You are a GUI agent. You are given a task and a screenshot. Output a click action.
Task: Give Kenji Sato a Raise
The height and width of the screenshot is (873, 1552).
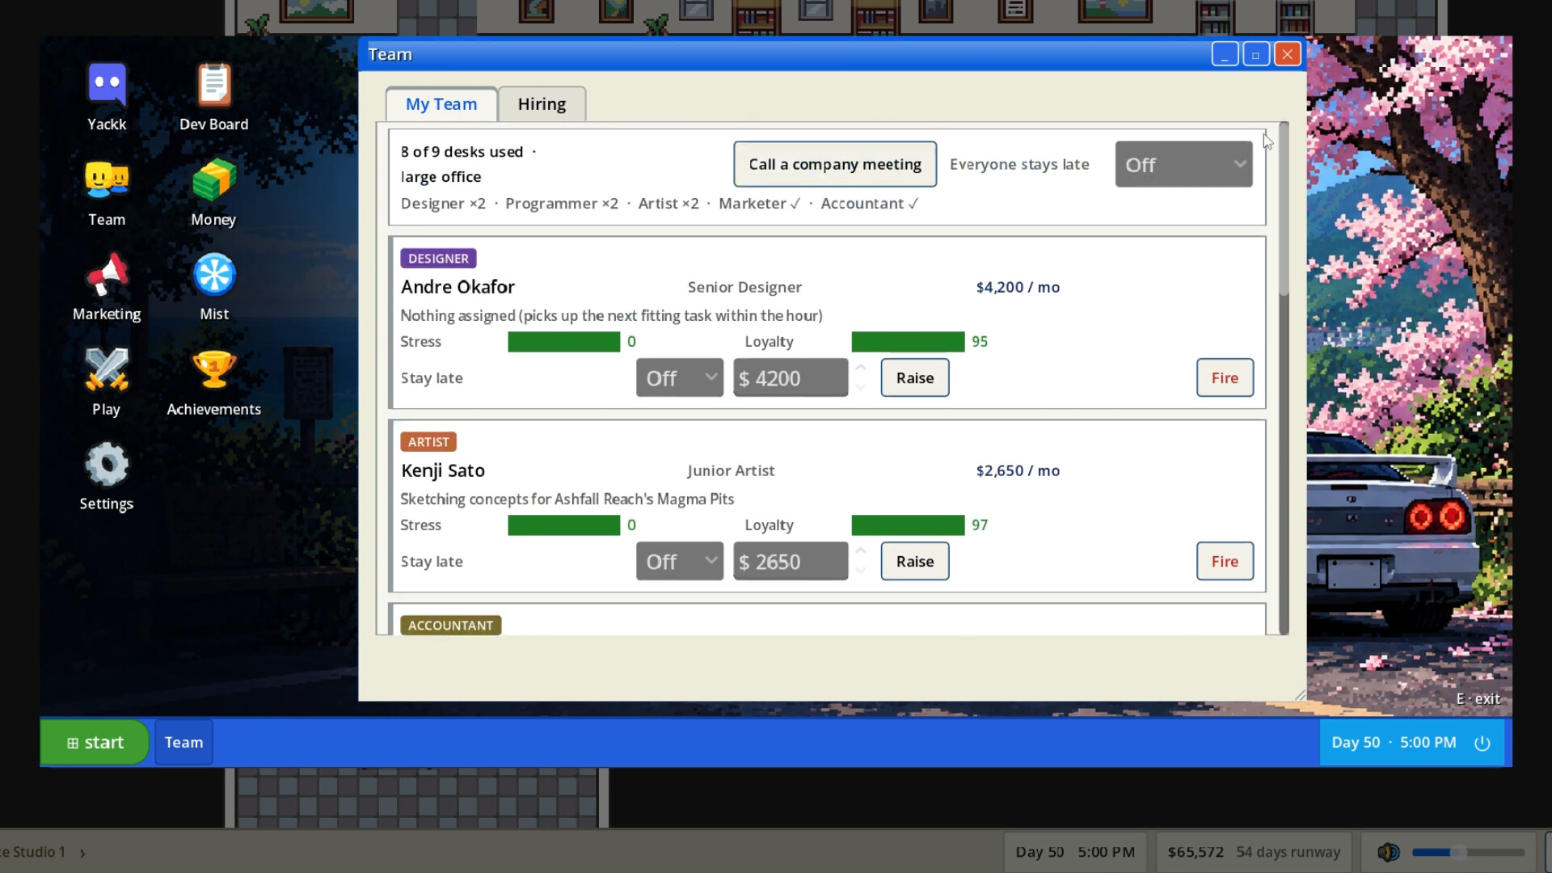coord(915,561)
